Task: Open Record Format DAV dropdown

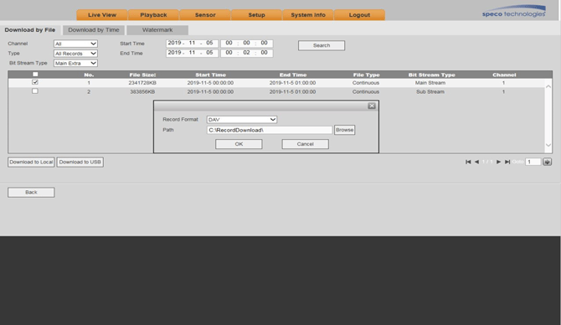Action: 242,120
